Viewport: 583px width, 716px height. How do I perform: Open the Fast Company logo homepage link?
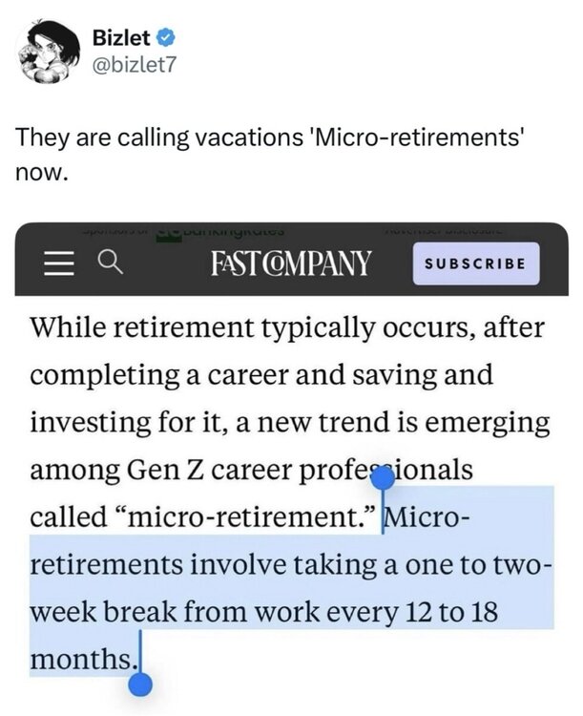click(291, 263)
